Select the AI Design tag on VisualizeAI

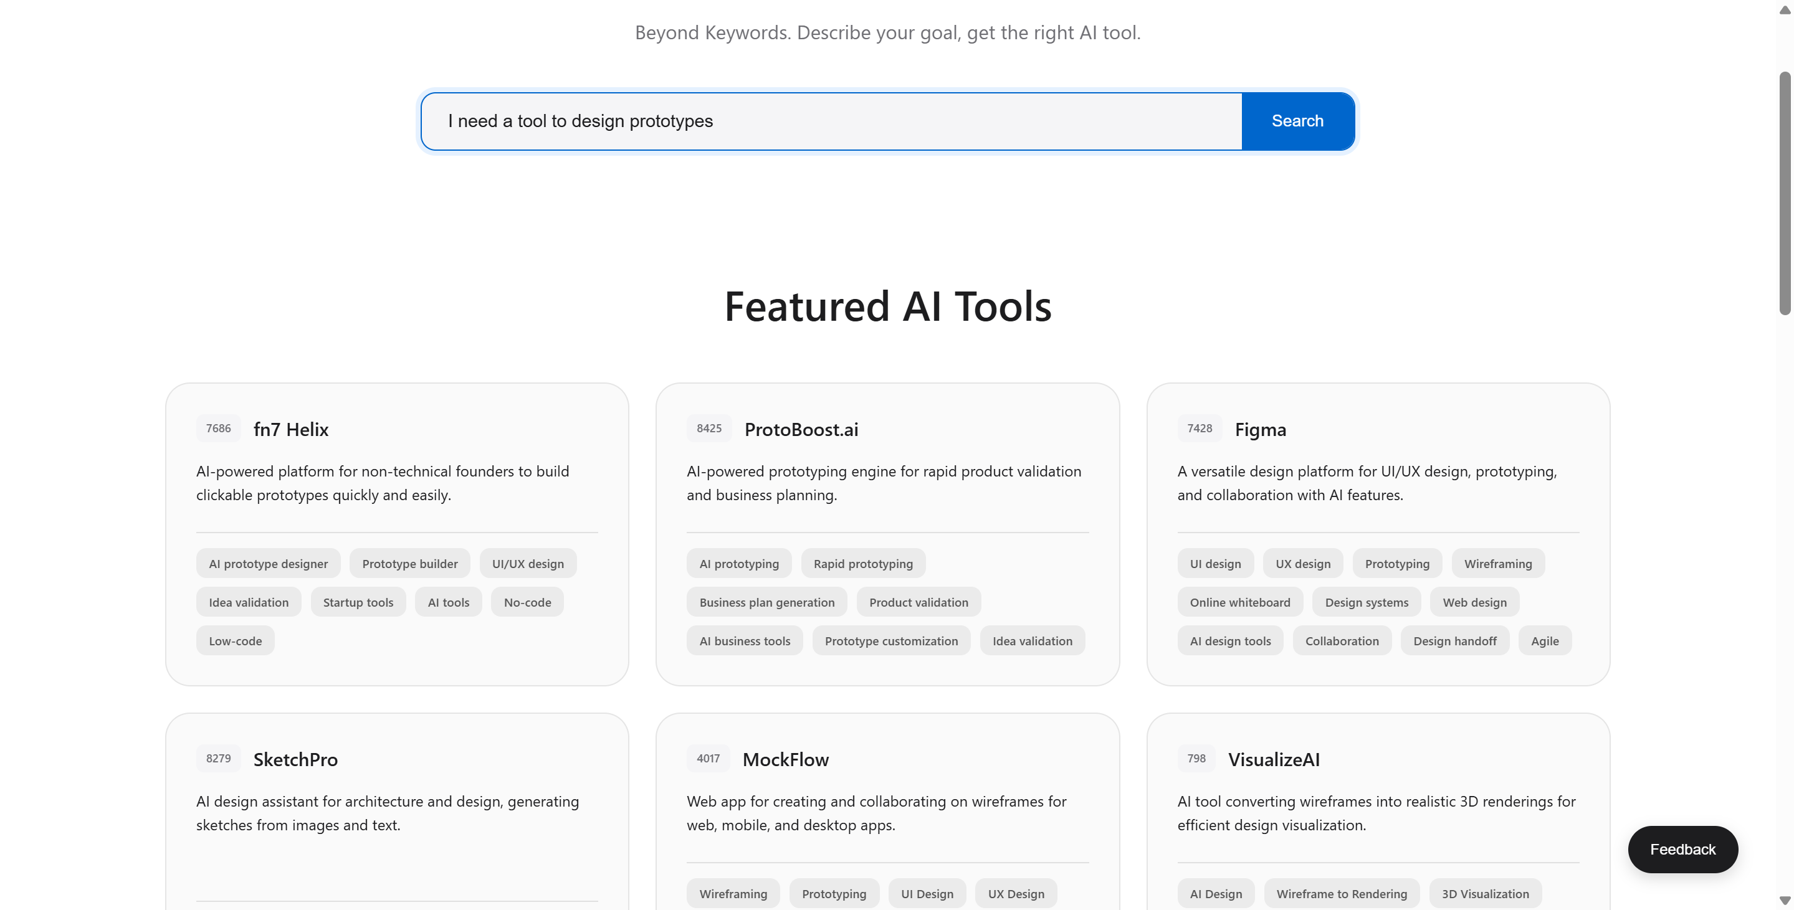pos(1216,893)
